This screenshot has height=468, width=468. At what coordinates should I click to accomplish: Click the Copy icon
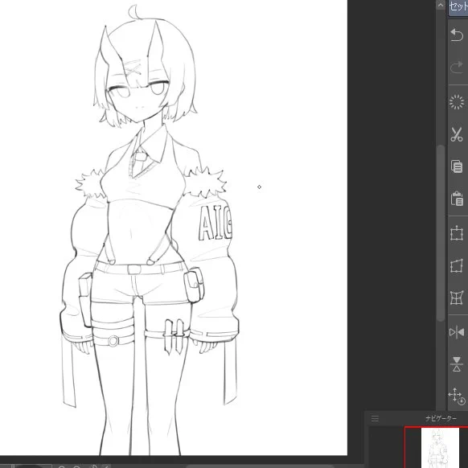click(x=457, y=166)
